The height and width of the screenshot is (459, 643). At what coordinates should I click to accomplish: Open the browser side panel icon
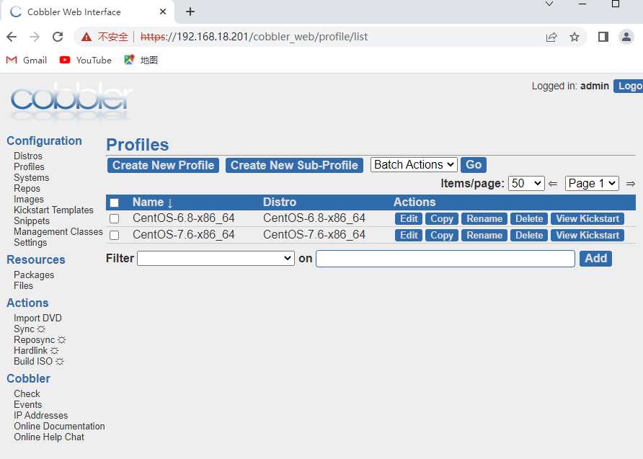pos(603,37)
